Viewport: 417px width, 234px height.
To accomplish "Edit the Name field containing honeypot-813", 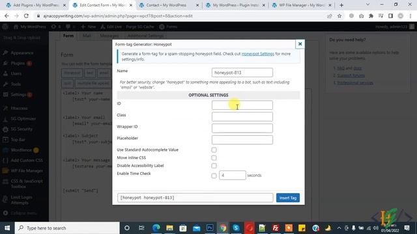I will pos(242,72).
